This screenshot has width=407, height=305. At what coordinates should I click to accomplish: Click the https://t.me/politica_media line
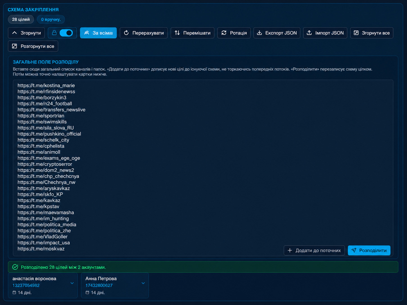47,225
